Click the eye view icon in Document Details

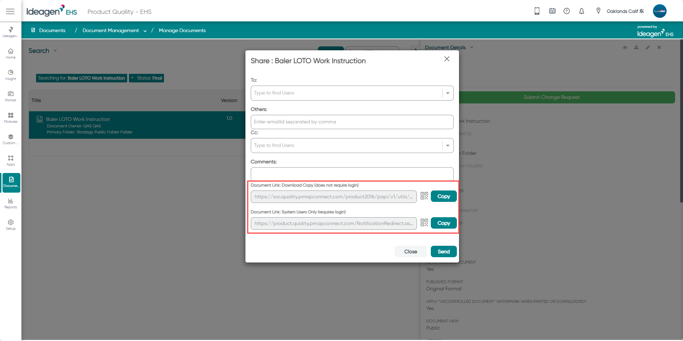(625, 47)
